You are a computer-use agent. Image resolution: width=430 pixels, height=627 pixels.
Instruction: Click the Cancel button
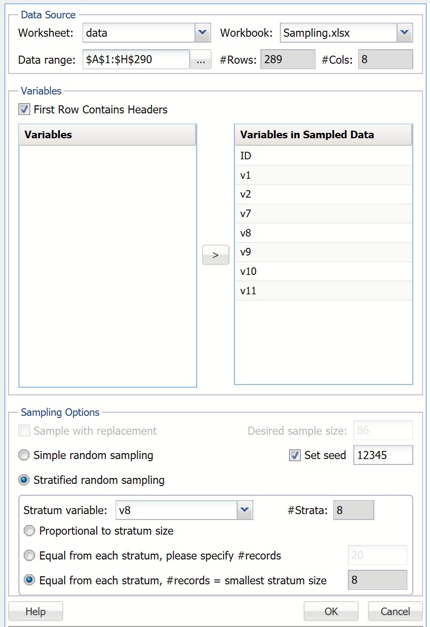coord(395,611)
